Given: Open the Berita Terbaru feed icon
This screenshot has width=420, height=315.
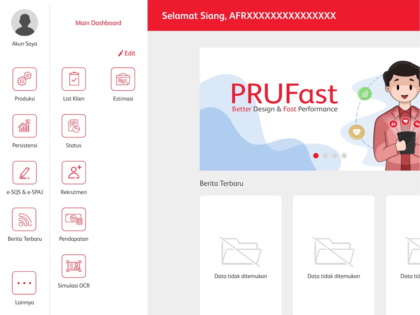Looking at the screenshot, I should (x=24, y=219).
